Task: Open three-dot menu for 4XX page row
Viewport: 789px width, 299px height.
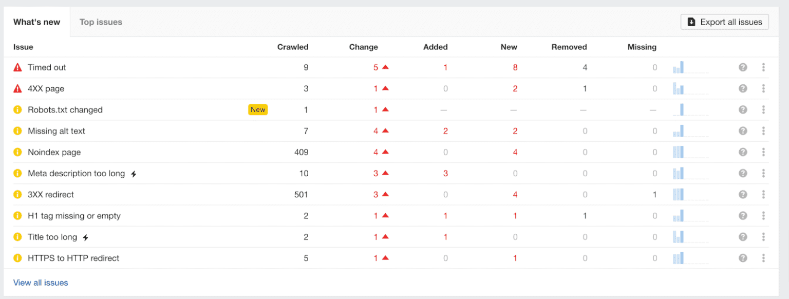Action: pyautogui.click(x=764, y=88)
